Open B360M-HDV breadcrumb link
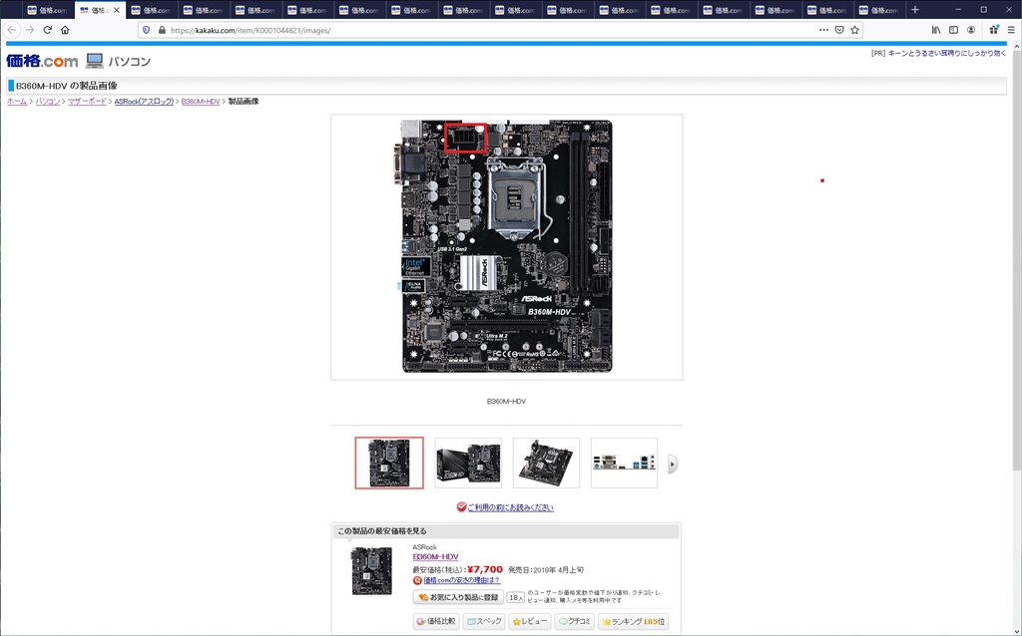The image size is (1022, 636). coord(201,102)
